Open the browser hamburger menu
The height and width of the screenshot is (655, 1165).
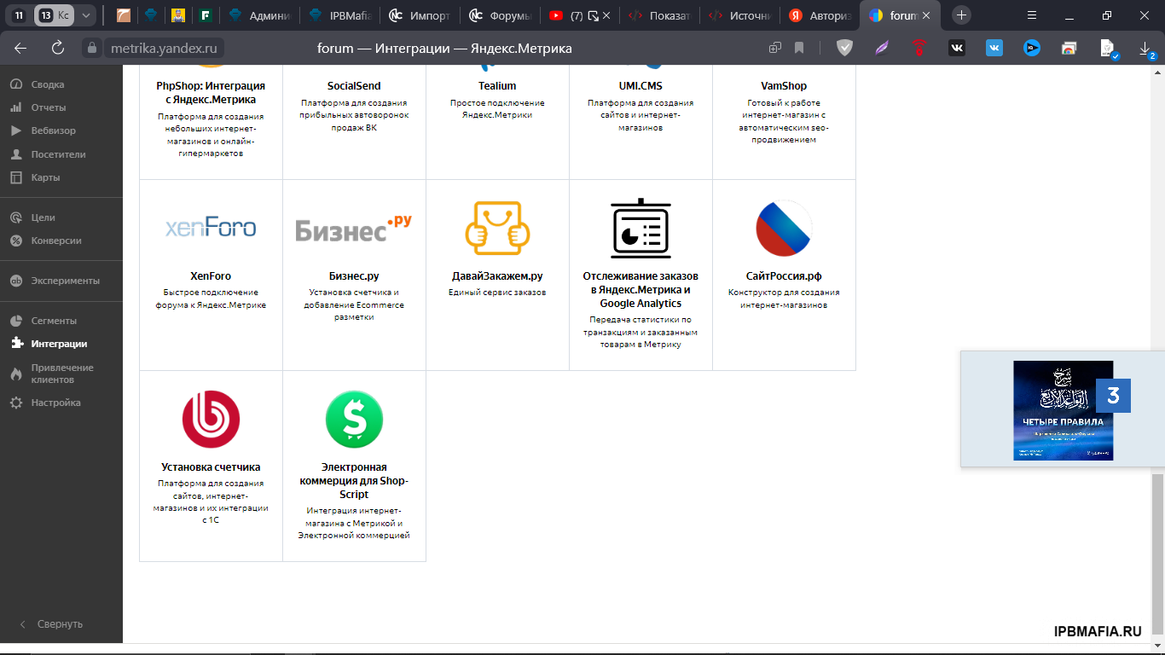point(1032,14)
